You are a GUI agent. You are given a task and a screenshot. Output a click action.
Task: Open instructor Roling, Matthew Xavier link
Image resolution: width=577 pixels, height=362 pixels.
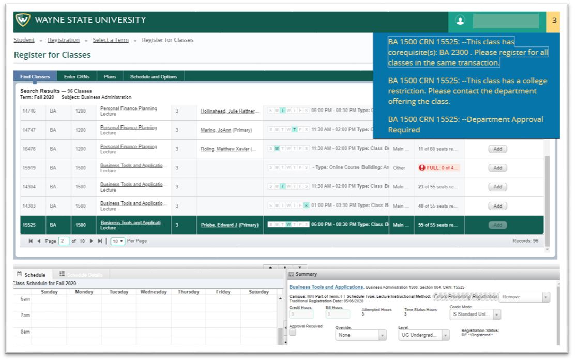(225, 149)
